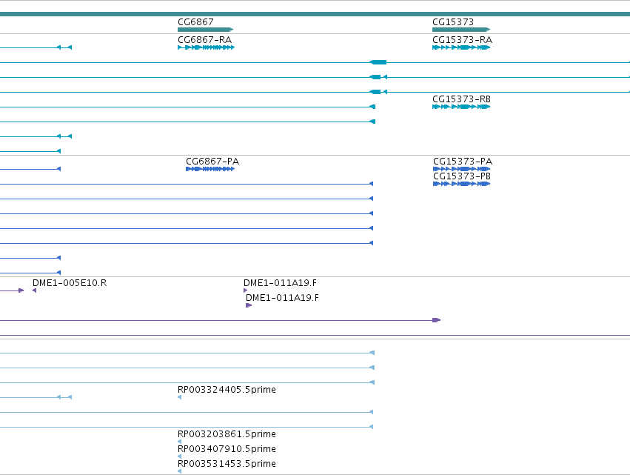Select the CG6867 gene bar

(x=205, y=30)
